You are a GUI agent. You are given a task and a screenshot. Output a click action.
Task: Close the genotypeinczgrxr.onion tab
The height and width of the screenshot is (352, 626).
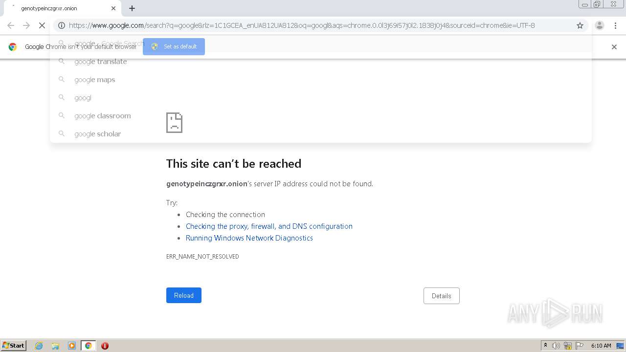coord(113,8)
